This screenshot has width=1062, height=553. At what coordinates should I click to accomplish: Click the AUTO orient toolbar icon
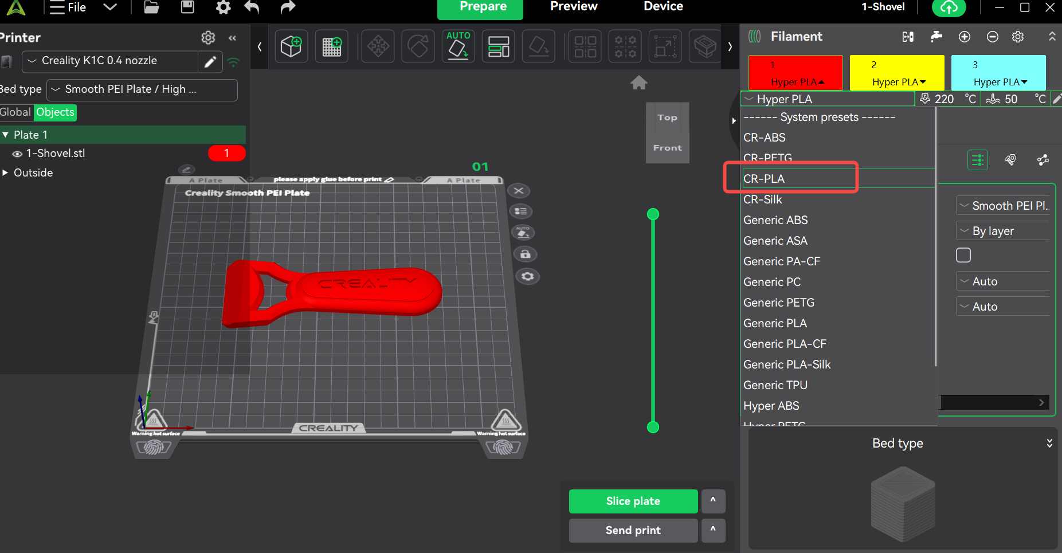(458, 46)
